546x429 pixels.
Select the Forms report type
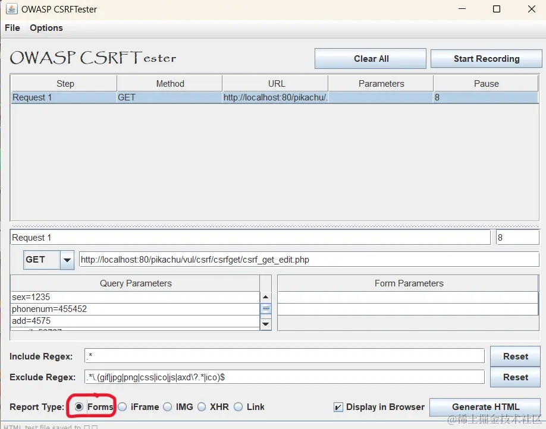point(79,407)
